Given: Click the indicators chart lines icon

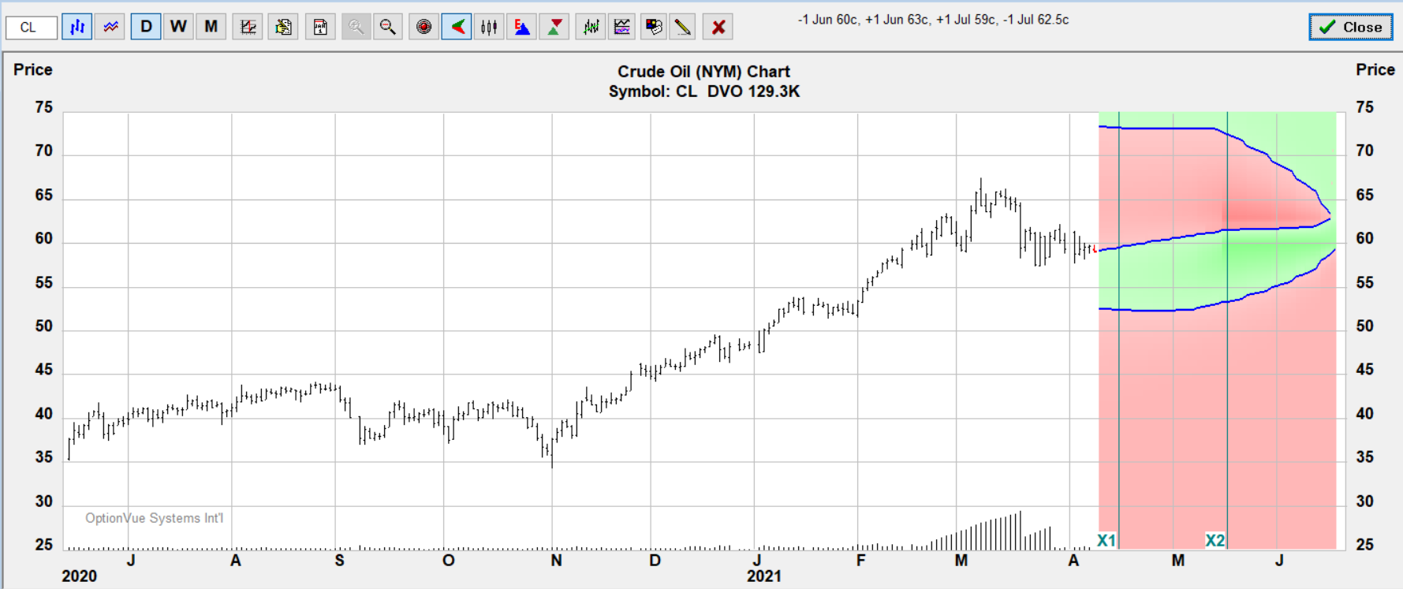Looking at the screenshot, I should coord(622,27).
